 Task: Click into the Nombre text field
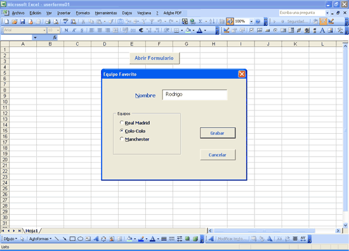195,94
